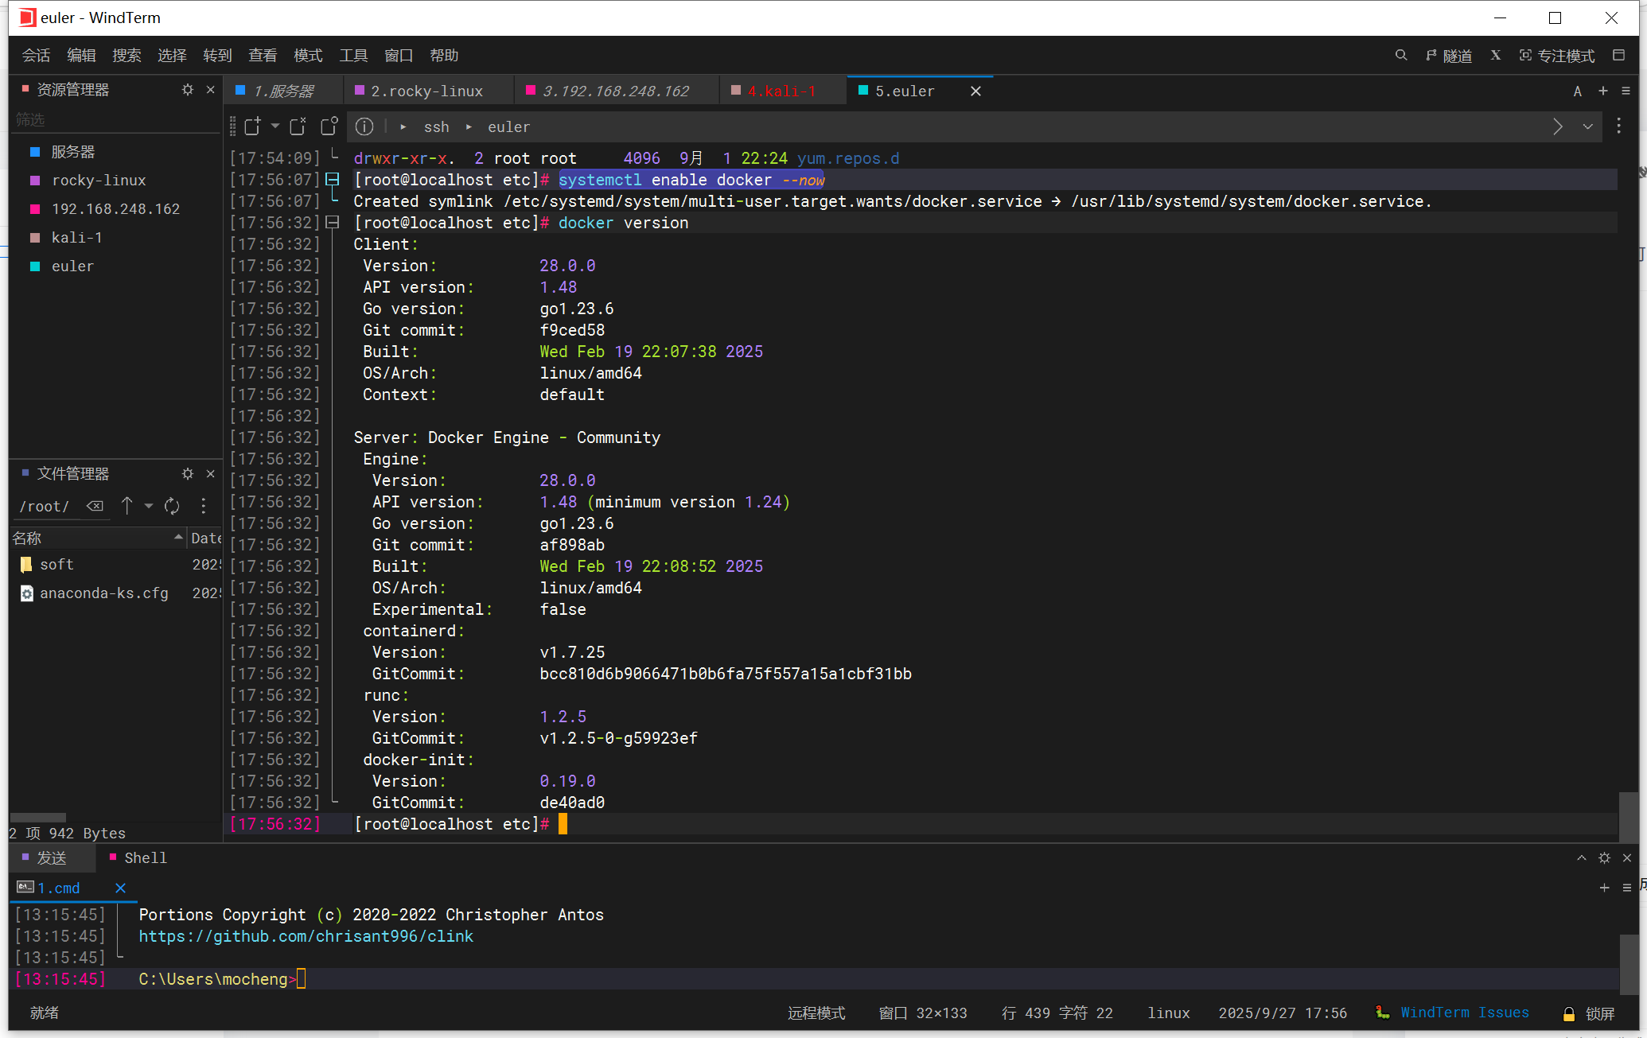This screenshot has height=1038, width=1647.
Task: Switch to the 3.192.168.248.162 tab
Action: tap(615, 91)
